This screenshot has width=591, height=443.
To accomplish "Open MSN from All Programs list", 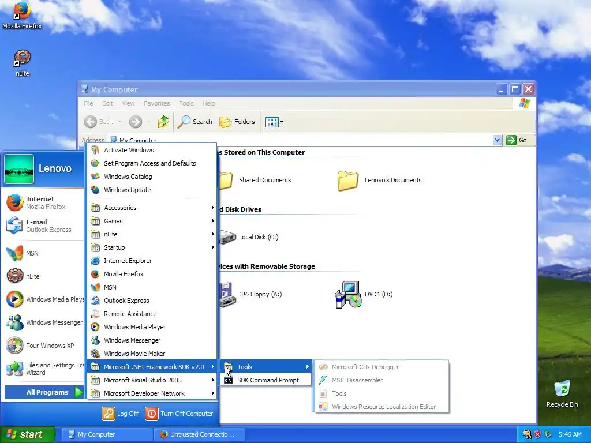I will [152, 287].
